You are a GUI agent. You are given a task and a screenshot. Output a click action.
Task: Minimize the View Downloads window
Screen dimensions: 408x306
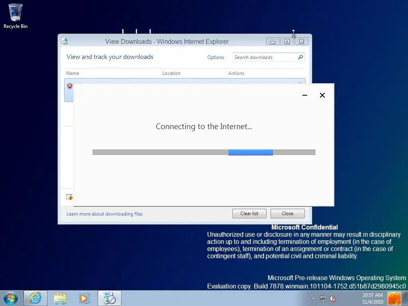coord(273,41)
